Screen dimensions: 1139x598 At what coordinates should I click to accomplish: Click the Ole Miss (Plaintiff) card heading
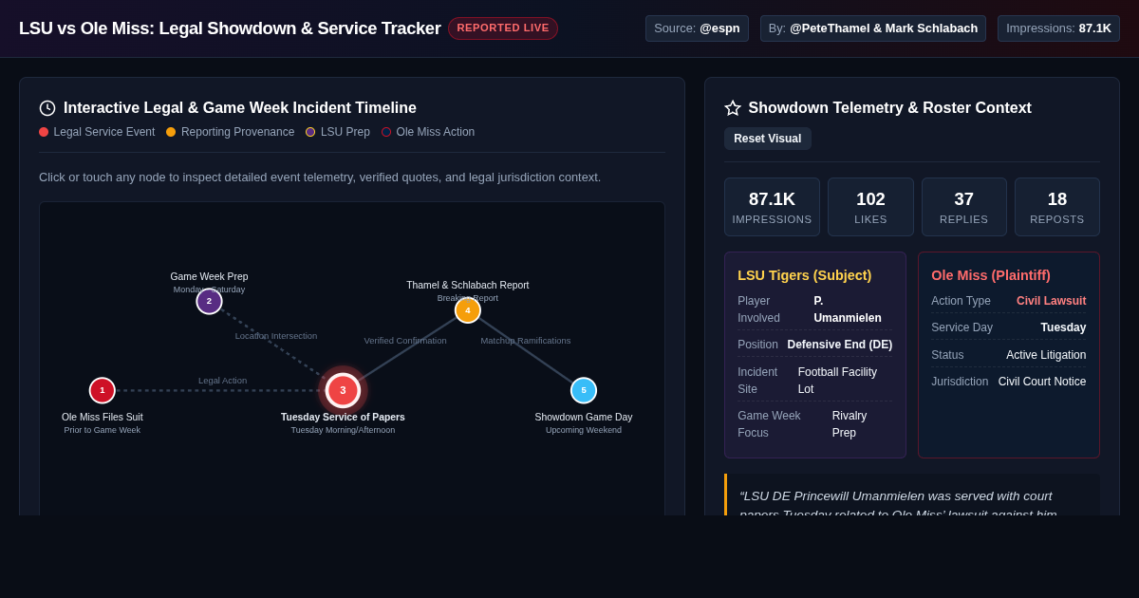991,275
